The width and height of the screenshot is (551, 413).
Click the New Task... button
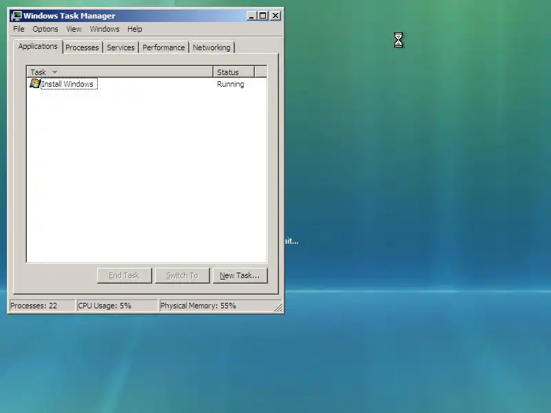[240, 276]
